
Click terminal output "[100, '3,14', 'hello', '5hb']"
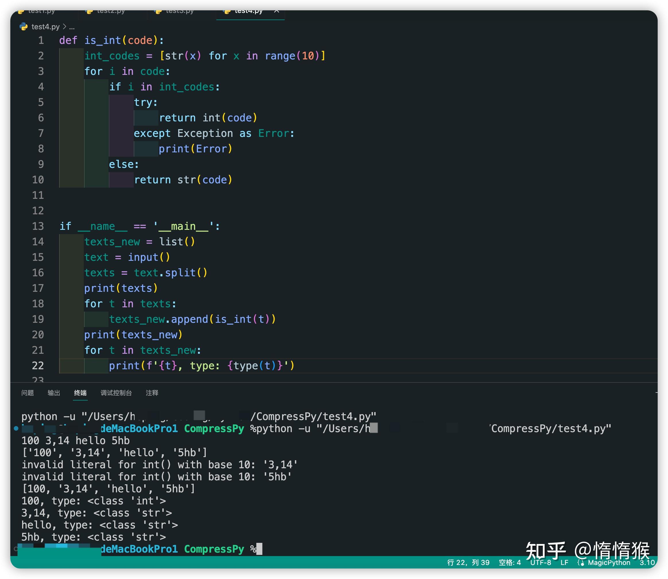(x=108, y=489)
